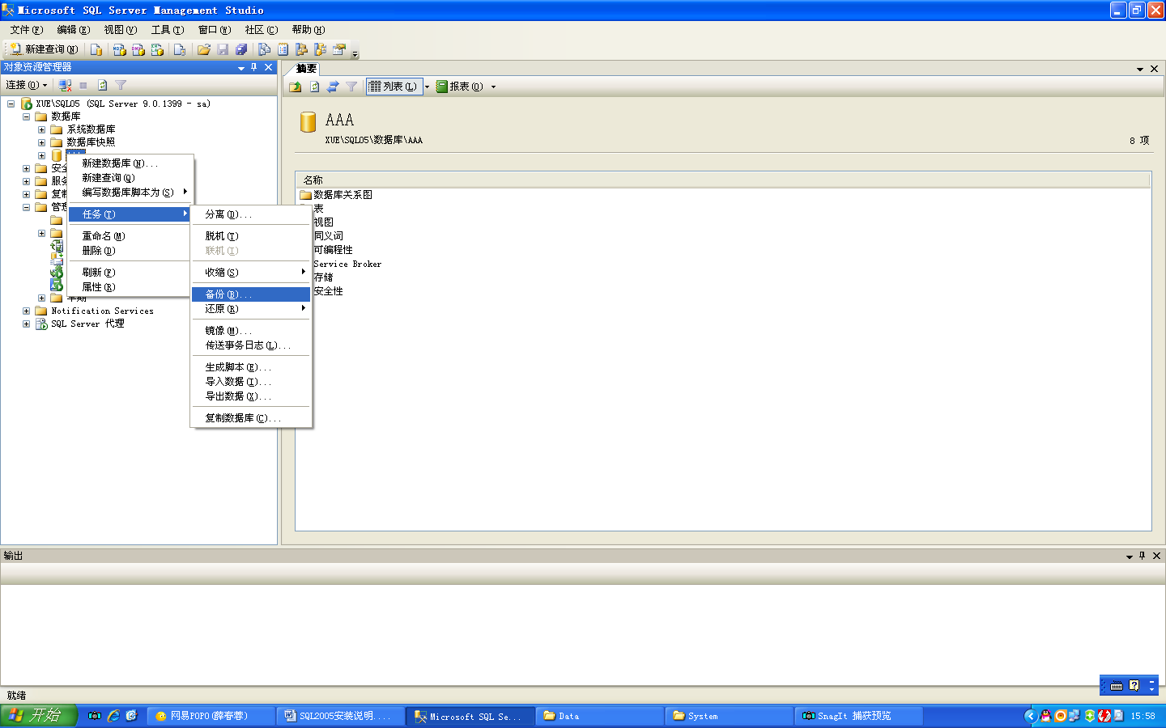Open the 文件 menu

click(x=27, y=30)
